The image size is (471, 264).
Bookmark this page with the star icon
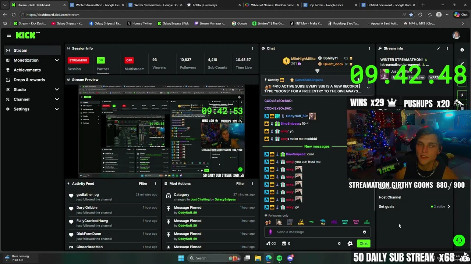tap(411, 15)
